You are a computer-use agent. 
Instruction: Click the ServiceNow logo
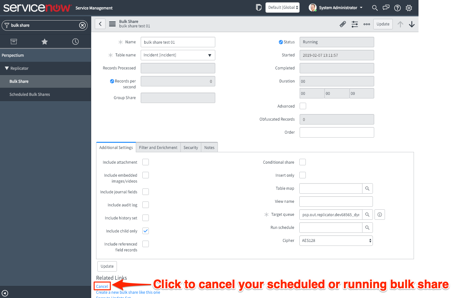(x=37, y=7)
